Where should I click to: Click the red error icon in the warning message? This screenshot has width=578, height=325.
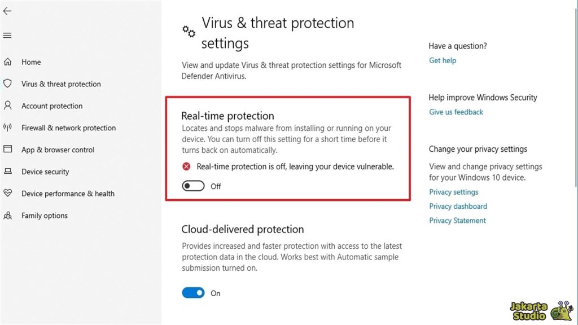186,166
